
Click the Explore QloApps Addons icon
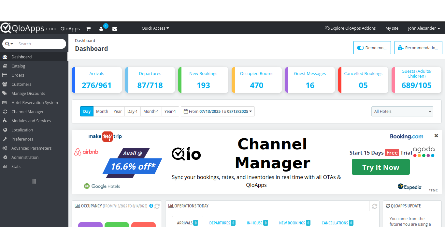327,28
